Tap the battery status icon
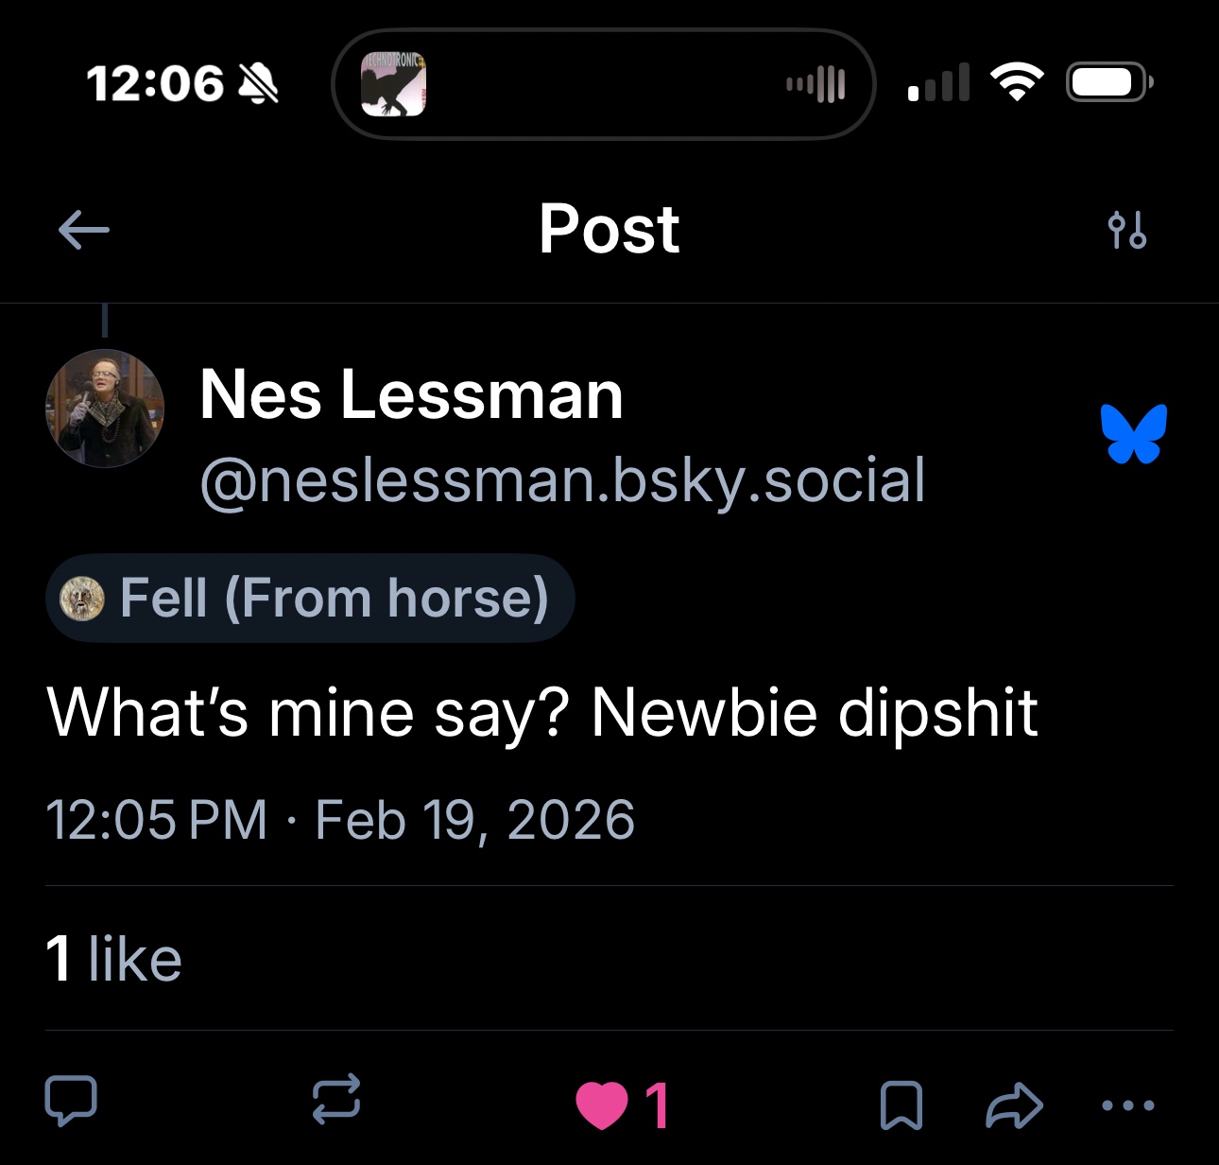Screen dimensions: 1219x1165 point(1107,82)
